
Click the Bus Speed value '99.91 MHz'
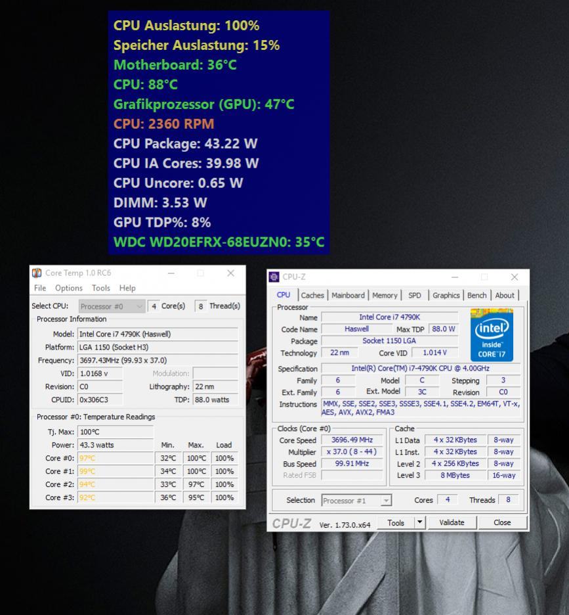(x=352, y=464)
